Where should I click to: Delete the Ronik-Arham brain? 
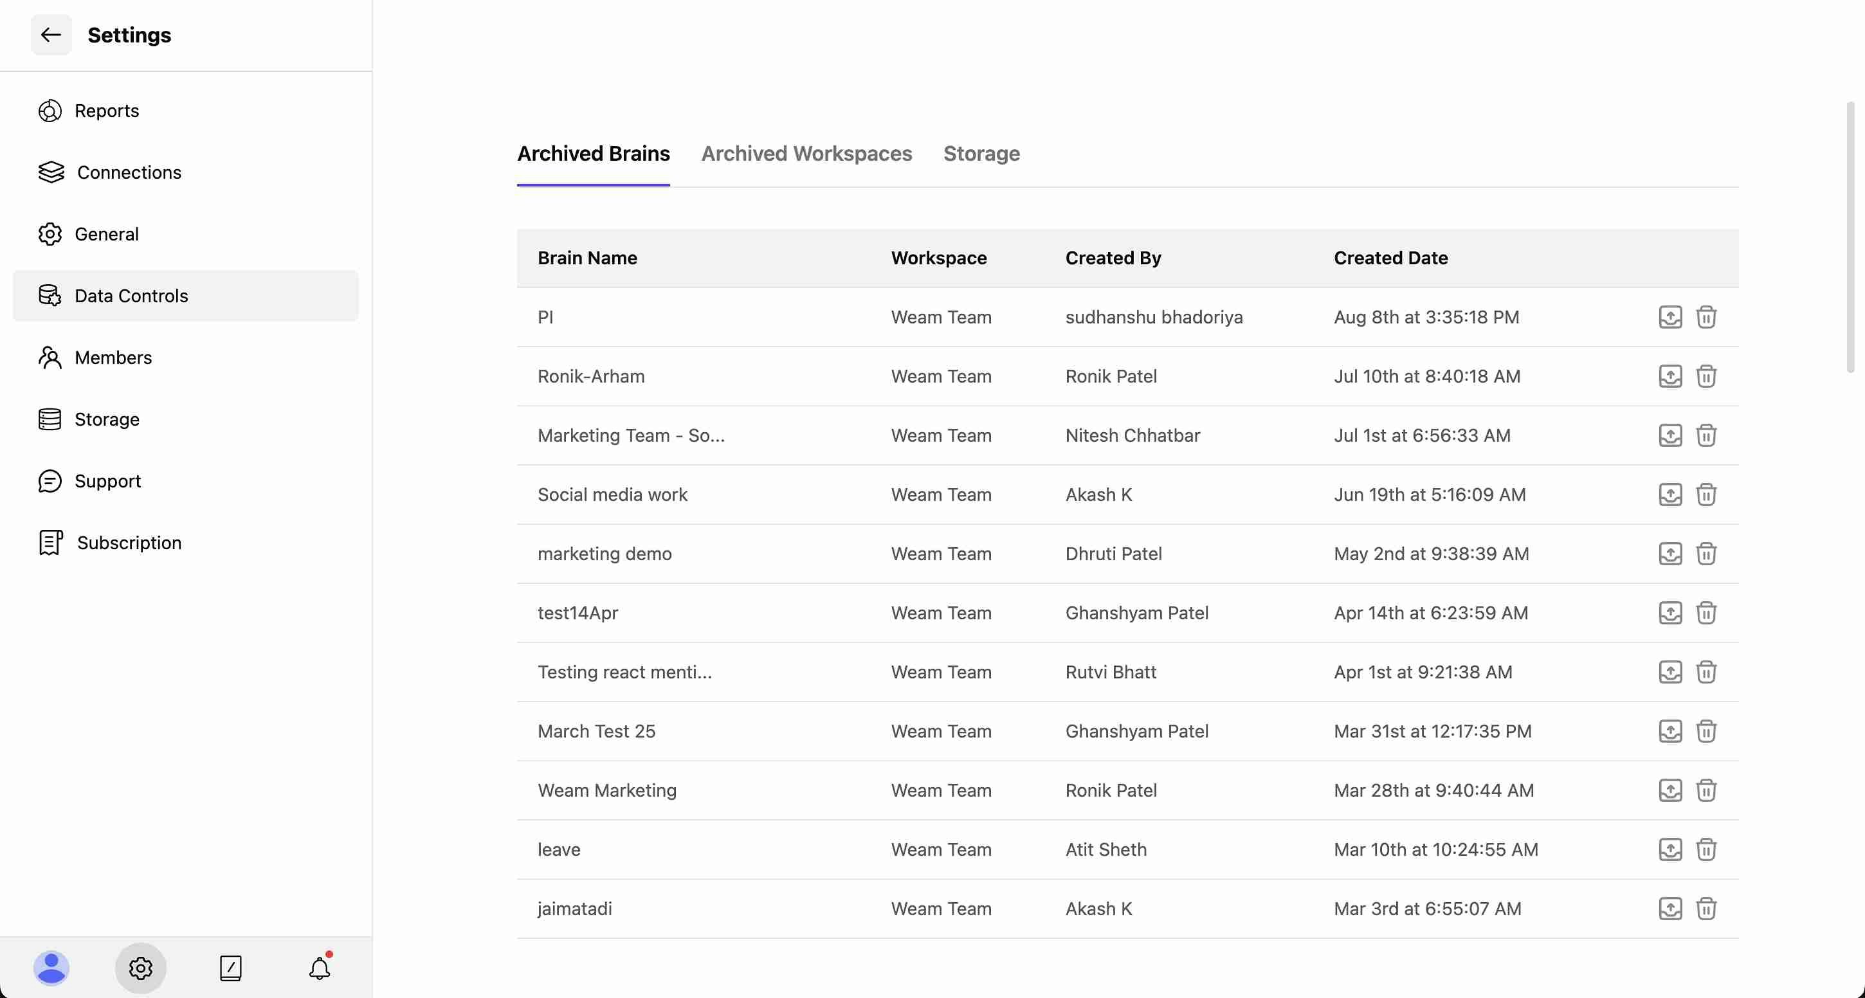[1706, 376]
